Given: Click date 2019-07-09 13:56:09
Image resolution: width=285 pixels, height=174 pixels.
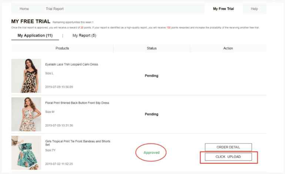Looking at the screenshot, I should [x=59, y=87].
